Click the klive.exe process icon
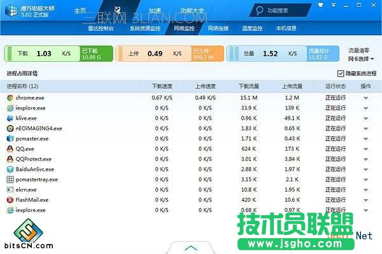Screen dimensions: 382x254 coord(10,118)
